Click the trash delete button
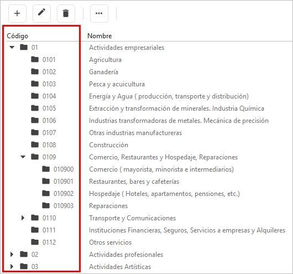Image resolution: width=293 pixels, height=274 pixels. [x=66, y=13]
